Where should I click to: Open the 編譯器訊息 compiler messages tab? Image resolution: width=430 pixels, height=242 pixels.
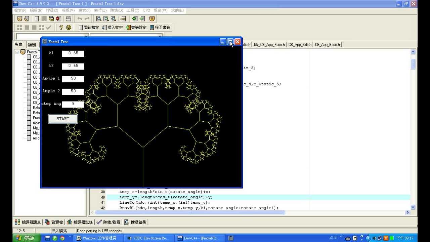click(28, 222)
